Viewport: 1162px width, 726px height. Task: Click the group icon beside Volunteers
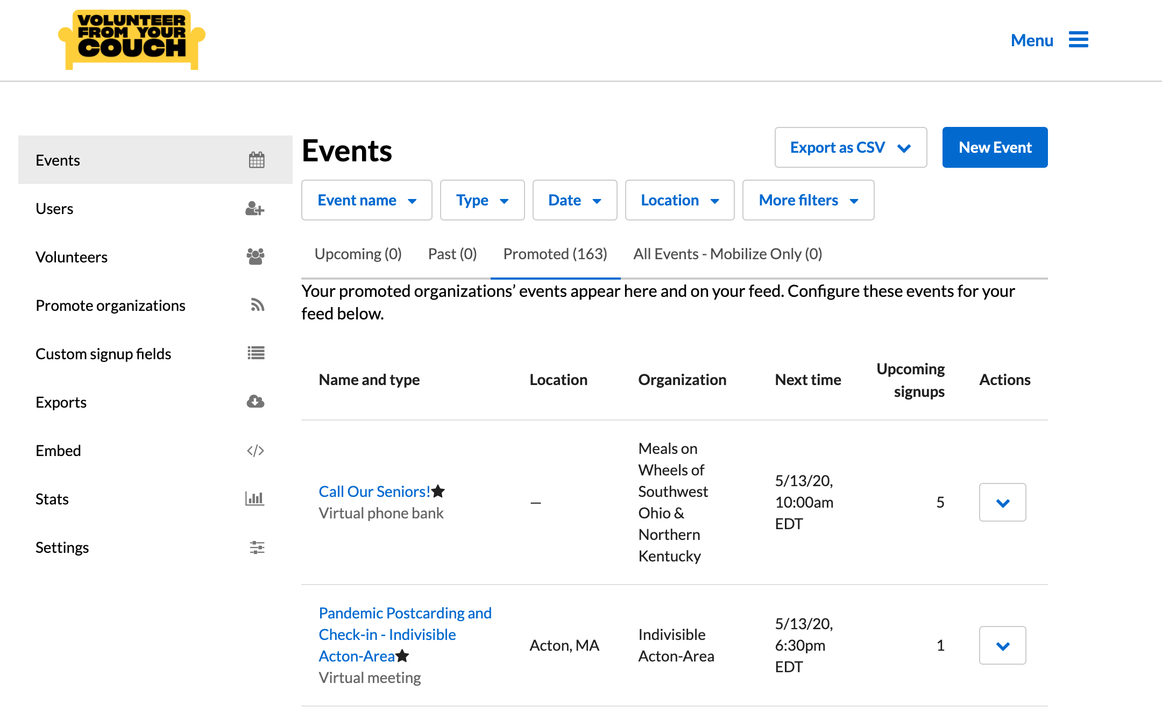click(x=255, y=257)
